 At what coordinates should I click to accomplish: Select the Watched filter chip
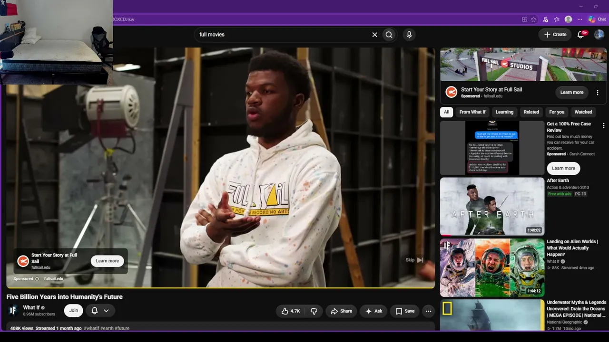coord(583,112)
